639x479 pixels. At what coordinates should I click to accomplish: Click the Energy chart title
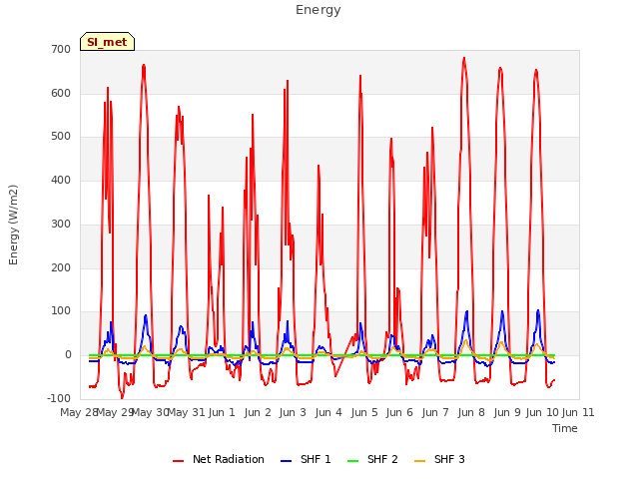click(319, 10)
